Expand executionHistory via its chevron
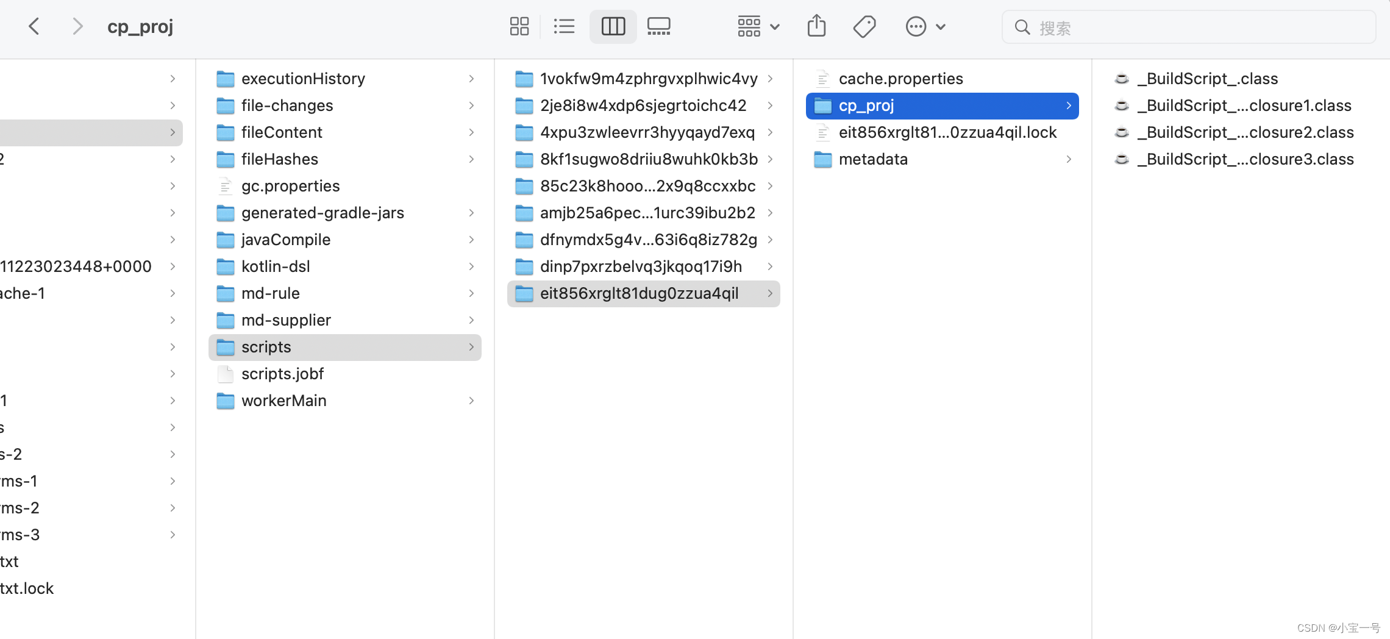 point(471,79)
